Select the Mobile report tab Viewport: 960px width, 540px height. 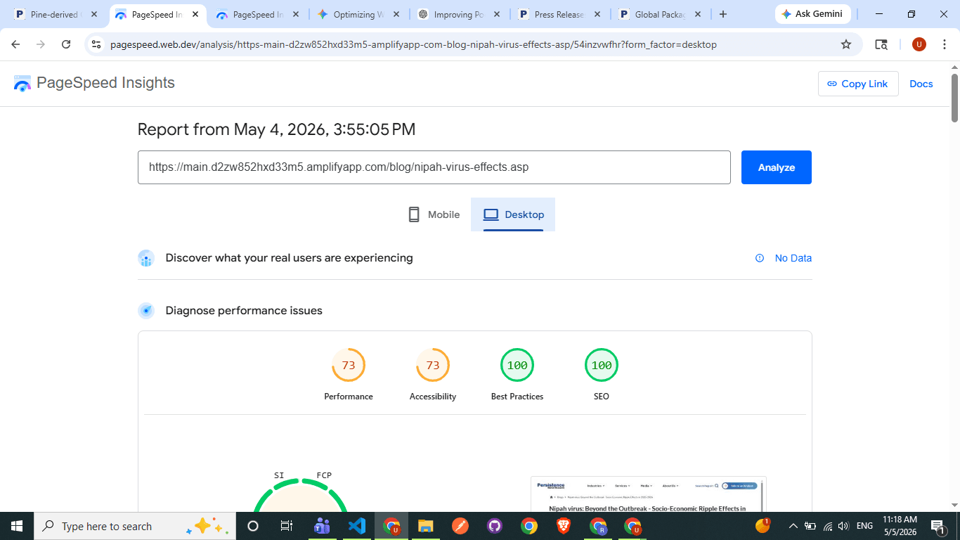(x=434, y=214)
